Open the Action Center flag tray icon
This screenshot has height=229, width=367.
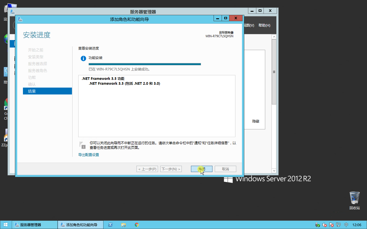point(331,225)
